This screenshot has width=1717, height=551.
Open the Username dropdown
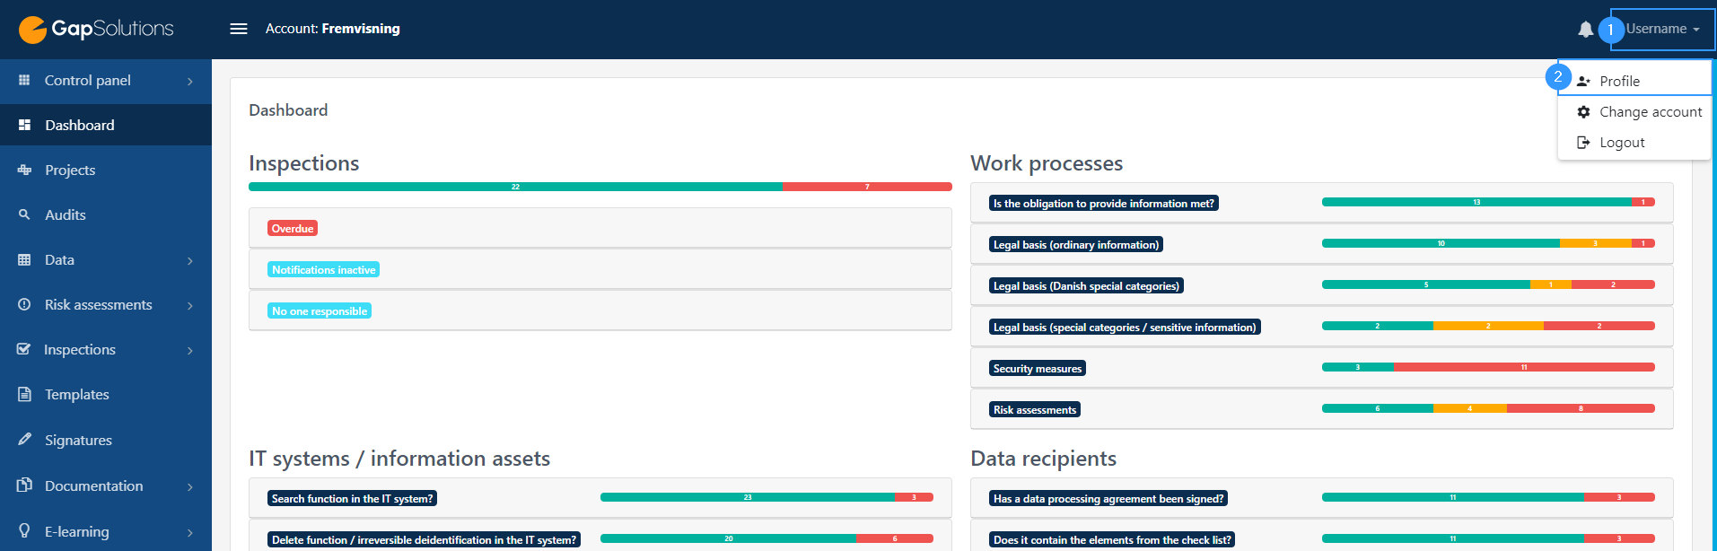coord(1663,29)
